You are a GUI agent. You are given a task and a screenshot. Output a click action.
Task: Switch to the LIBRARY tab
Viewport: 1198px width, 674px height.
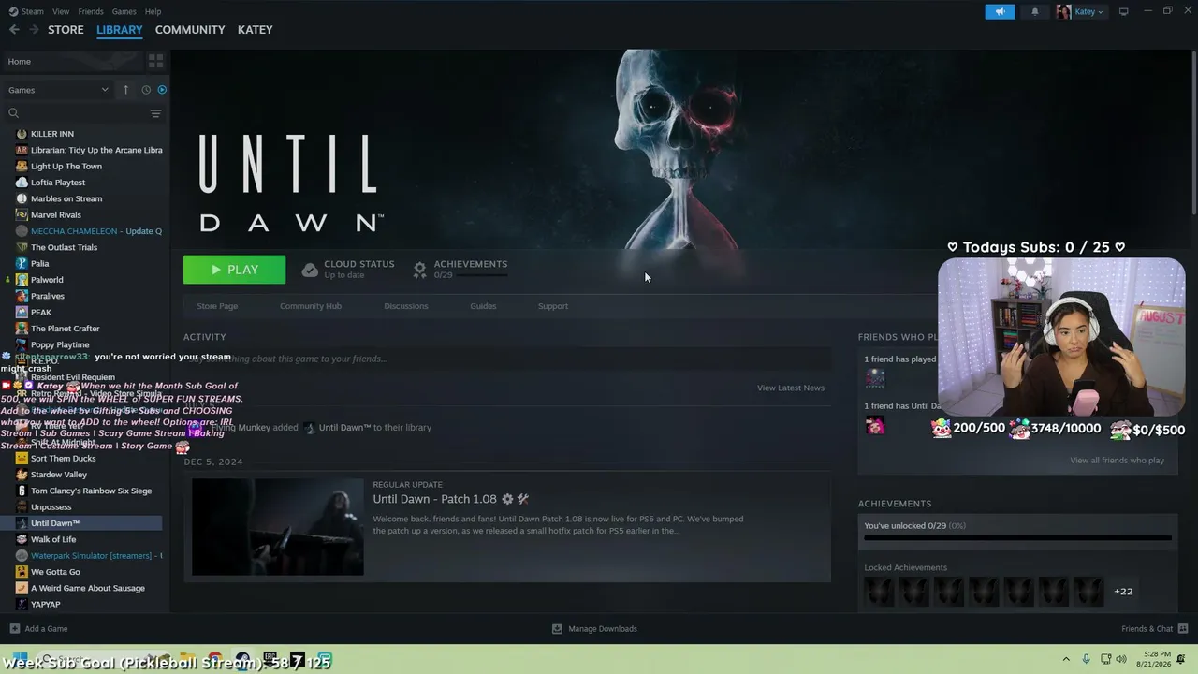click(120, 30)
